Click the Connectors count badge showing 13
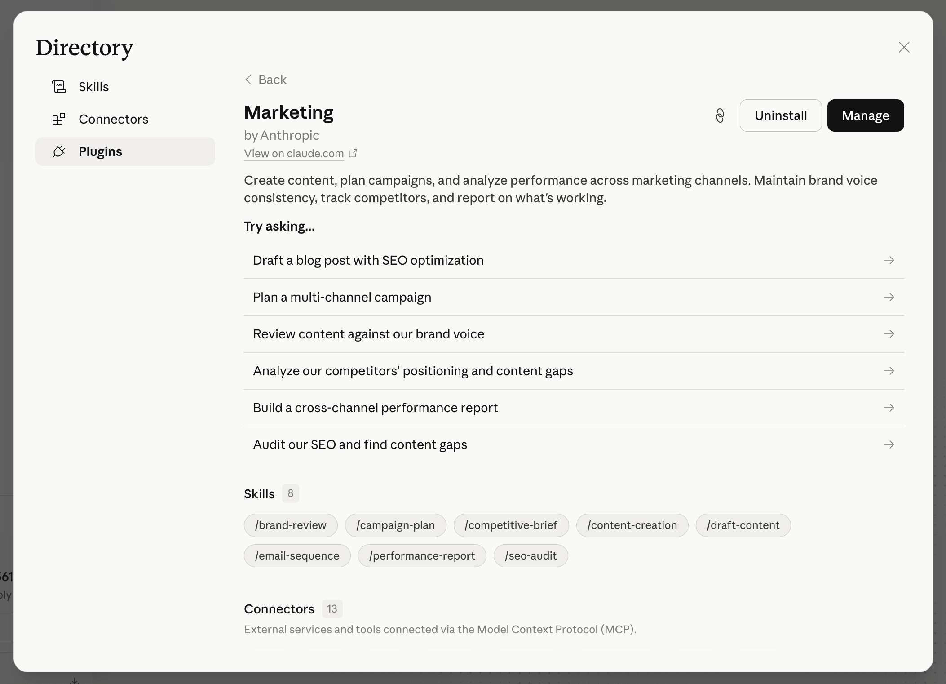The image size is (946, 684). 332,609
